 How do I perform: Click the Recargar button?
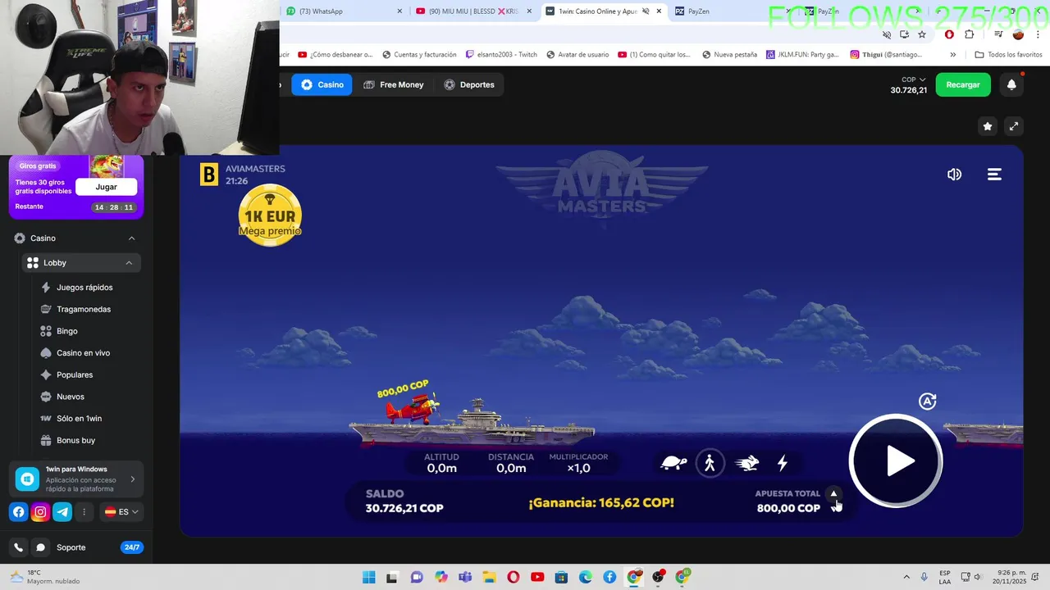point(963,84)
